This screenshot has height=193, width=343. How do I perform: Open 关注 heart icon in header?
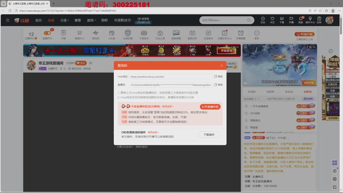click(x=272, y=20)
